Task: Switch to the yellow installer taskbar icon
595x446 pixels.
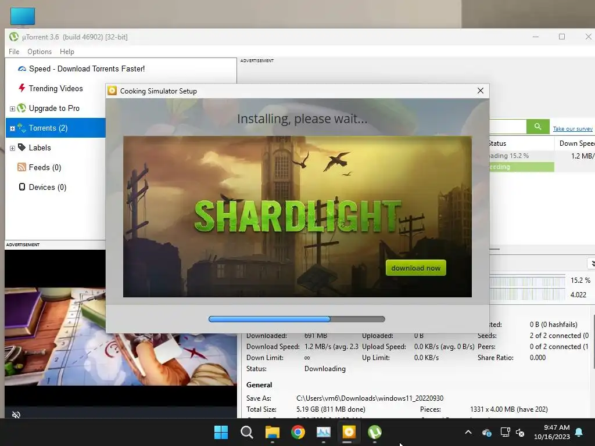Action: pyautogui.click(x=349, y=432)
